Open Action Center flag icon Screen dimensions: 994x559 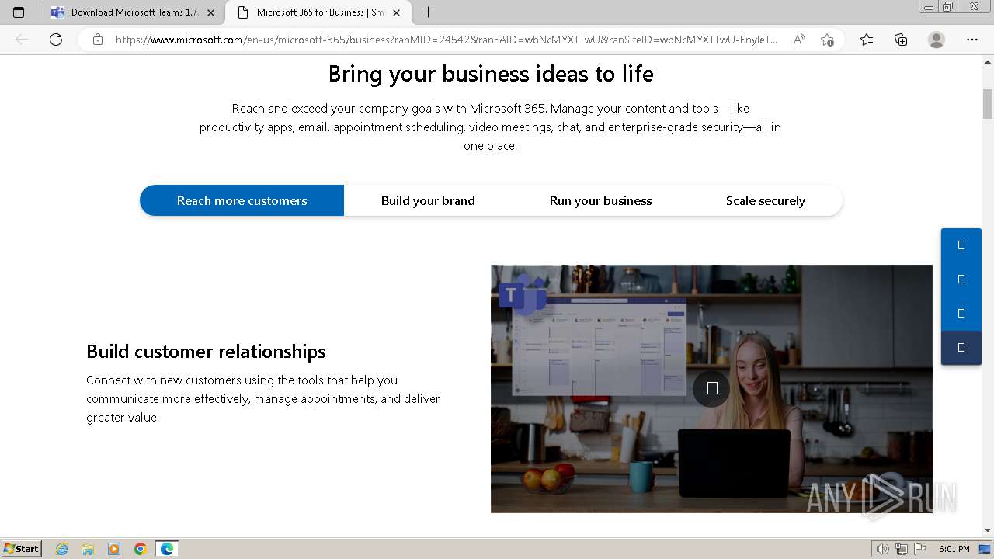(919, 549)
